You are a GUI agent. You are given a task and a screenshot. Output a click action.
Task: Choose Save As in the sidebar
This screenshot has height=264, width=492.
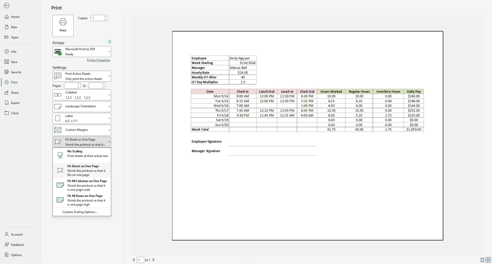20,72
